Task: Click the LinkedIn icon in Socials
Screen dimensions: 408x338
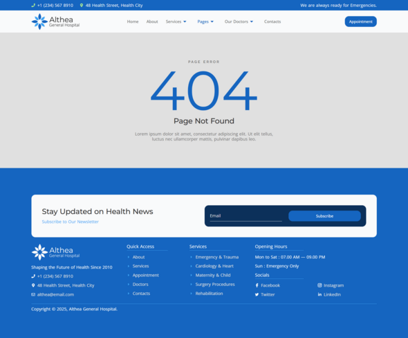Action: pos(319,294)
